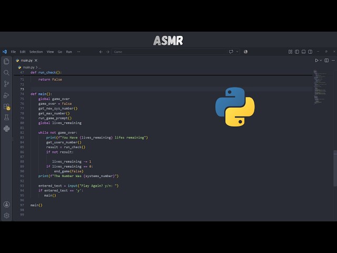This screenshot has height=253, width=337.
Task: Click 'while not game_over:' line
Action: tap(58, 133)
